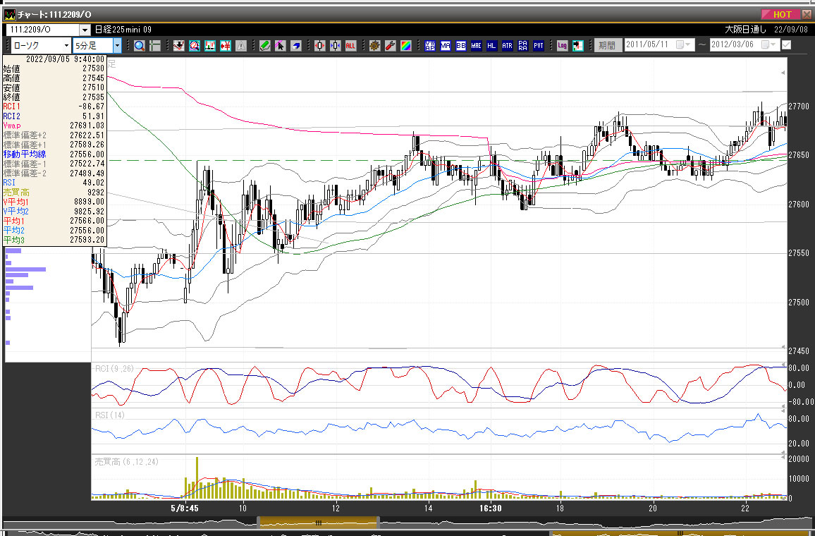Click the 売買高(6,12,24) volume panel label
Screen dimensions: 815x536
point(126,462)
